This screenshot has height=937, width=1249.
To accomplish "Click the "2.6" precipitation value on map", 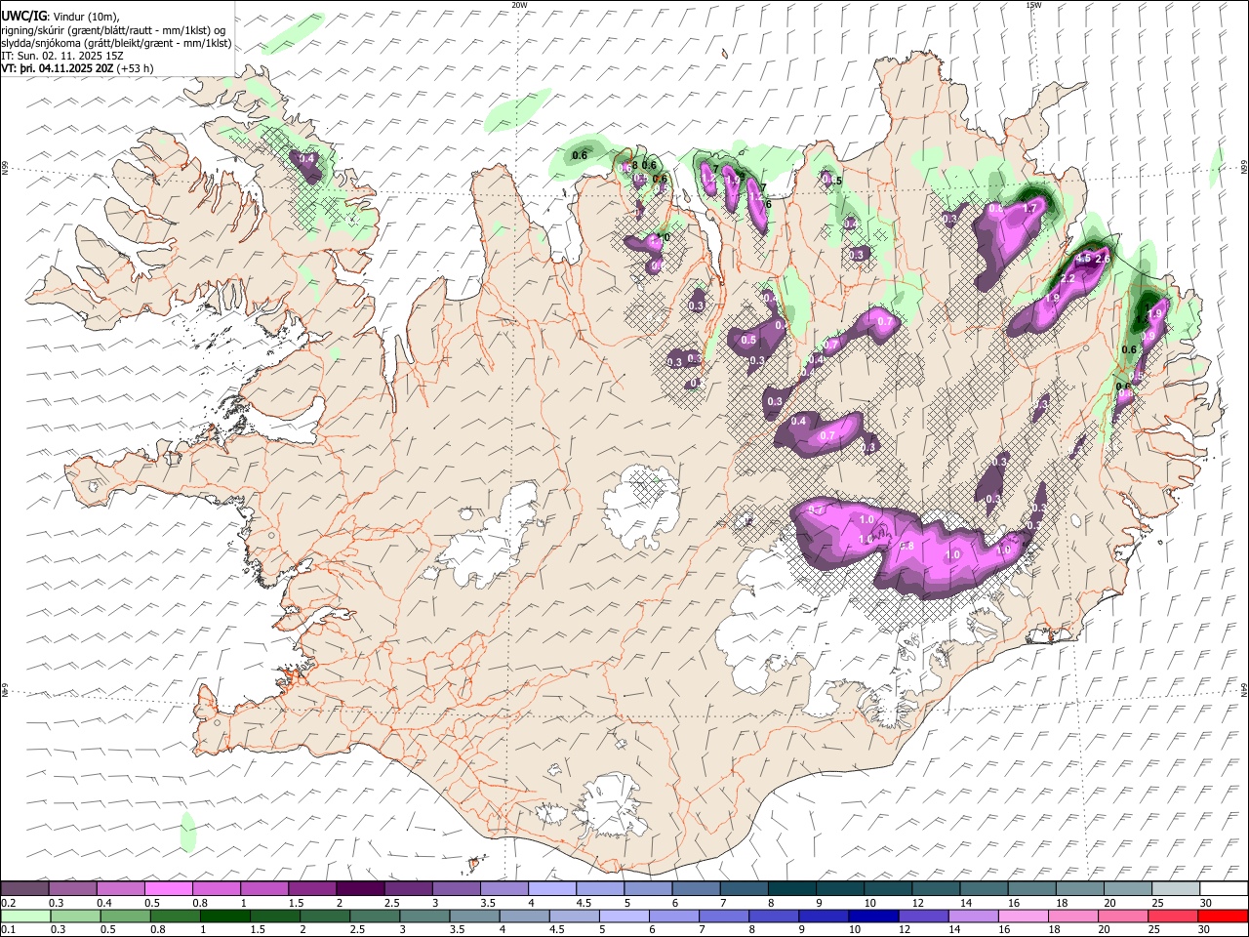I will [x=1103, y=259].
